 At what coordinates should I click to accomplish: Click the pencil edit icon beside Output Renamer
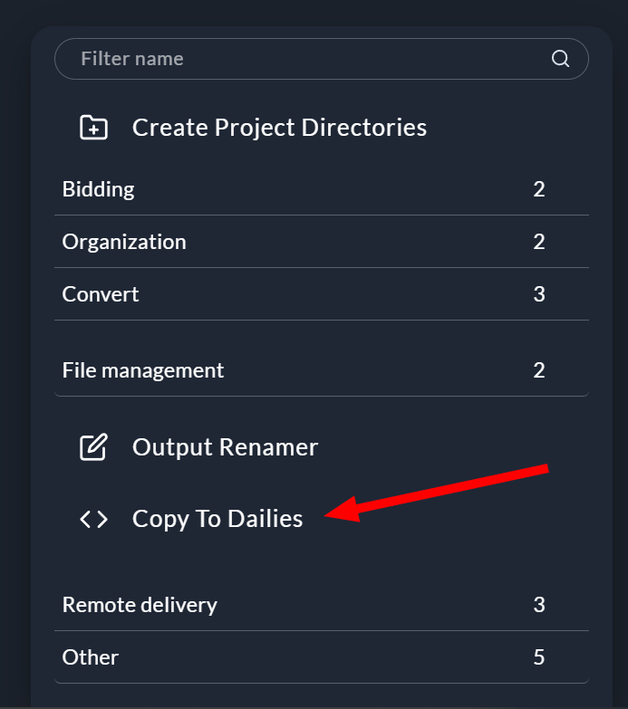coord(93,447)
